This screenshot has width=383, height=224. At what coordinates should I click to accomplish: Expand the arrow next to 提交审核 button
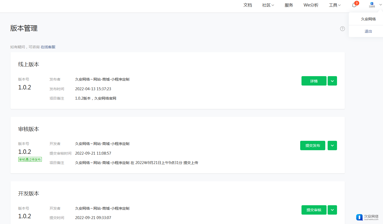[332, 210]
